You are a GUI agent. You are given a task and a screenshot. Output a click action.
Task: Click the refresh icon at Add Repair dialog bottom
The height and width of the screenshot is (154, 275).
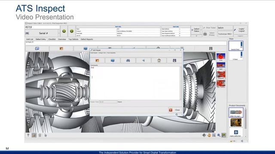coord(177,115)
